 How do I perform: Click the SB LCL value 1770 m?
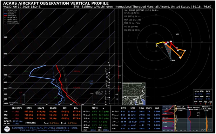(77, 112)
